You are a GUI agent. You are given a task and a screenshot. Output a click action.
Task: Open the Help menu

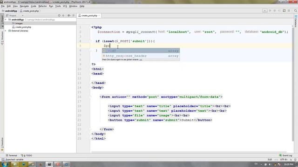[82, 6]
